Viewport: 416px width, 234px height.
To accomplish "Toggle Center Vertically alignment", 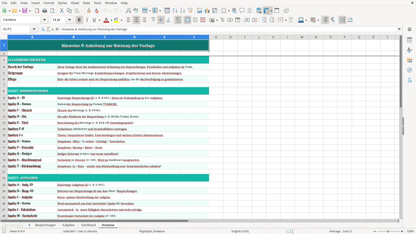I will pyautogui.click(x=161, y=20).
